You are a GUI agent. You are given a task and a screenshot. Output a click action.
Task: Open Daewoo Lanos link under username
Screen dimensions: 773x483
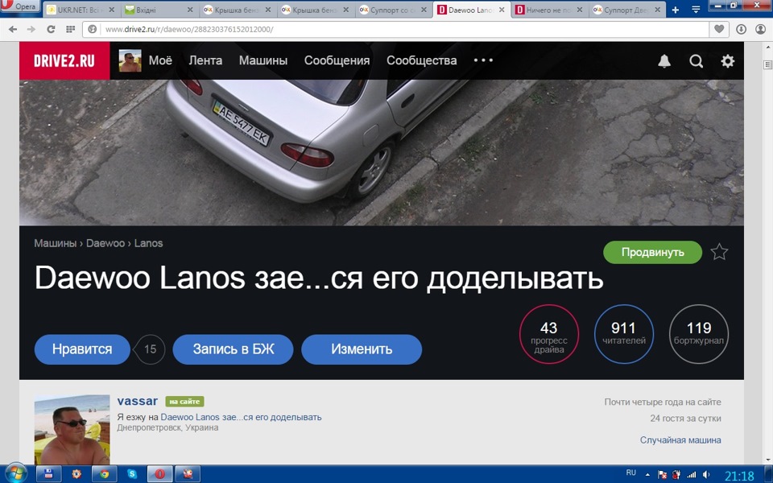coord(241,417)
